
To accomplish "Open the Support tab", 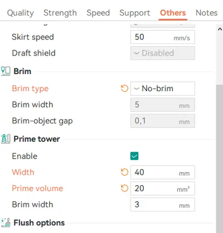I will pyautogui.click(x=135, y=13).
